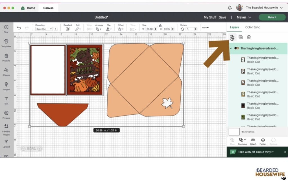Collapse the Thanksgivinglayeredcard layer group
This screenshot has width=288, height=183.
tap(231, 48)
